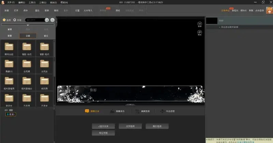
Task: Open the 日系男 folder
Action: [x=27, y=99]
